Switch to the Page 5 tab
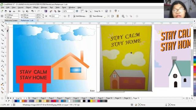 68,98
